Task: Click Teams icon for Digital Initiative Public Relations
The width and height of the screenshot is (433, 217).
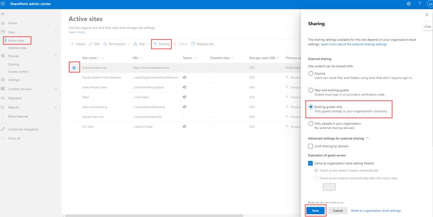Action: pyautogui.click(x=185, y=77)
